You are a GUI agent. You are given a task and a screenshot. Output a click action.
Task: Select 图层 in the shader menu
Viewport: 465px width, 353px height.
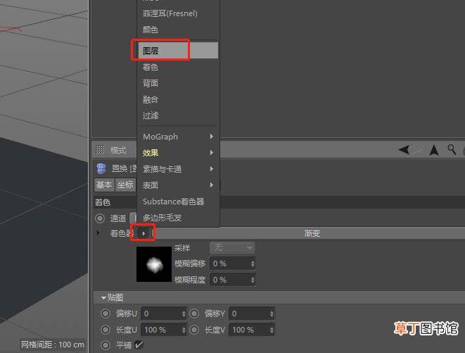point(178,51)
